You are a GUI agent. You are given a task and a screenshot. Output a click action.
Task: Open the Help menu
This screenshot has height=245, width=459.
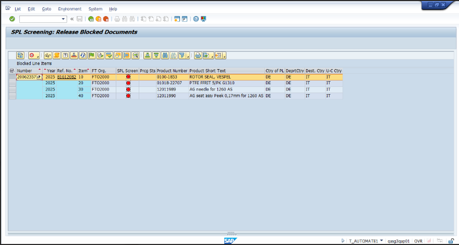[x=113, y=9]
